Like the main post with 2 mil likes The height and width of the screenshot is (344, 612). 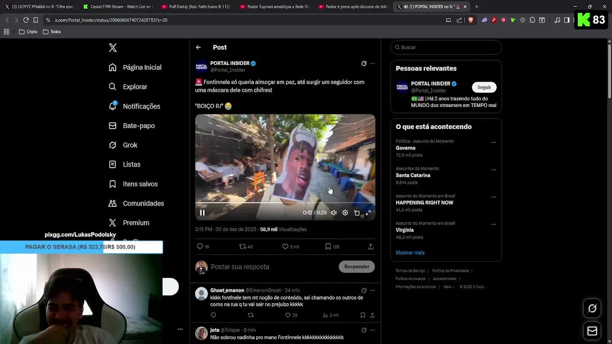(290, 247)
